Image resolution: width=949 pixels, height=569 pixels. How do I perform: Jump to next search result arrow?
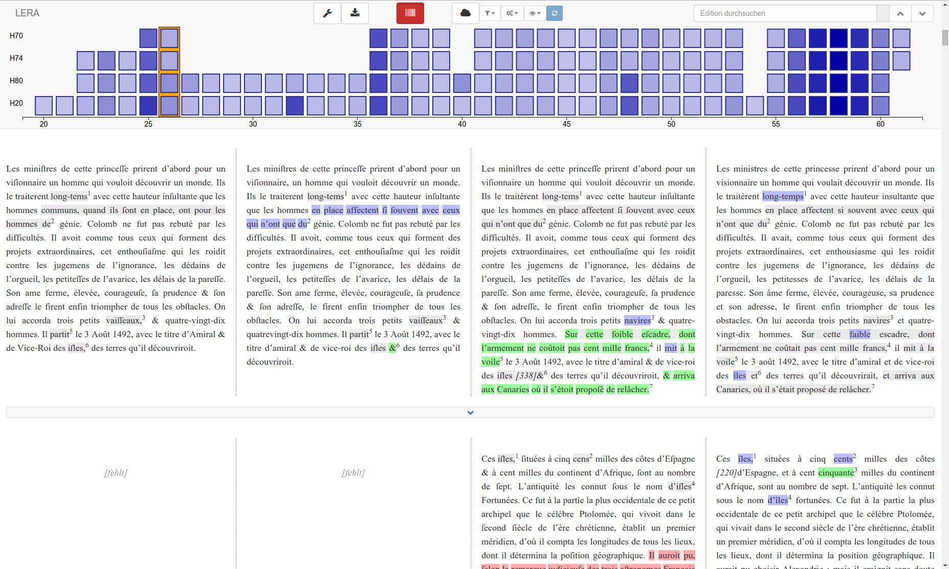tap(922, 13)
